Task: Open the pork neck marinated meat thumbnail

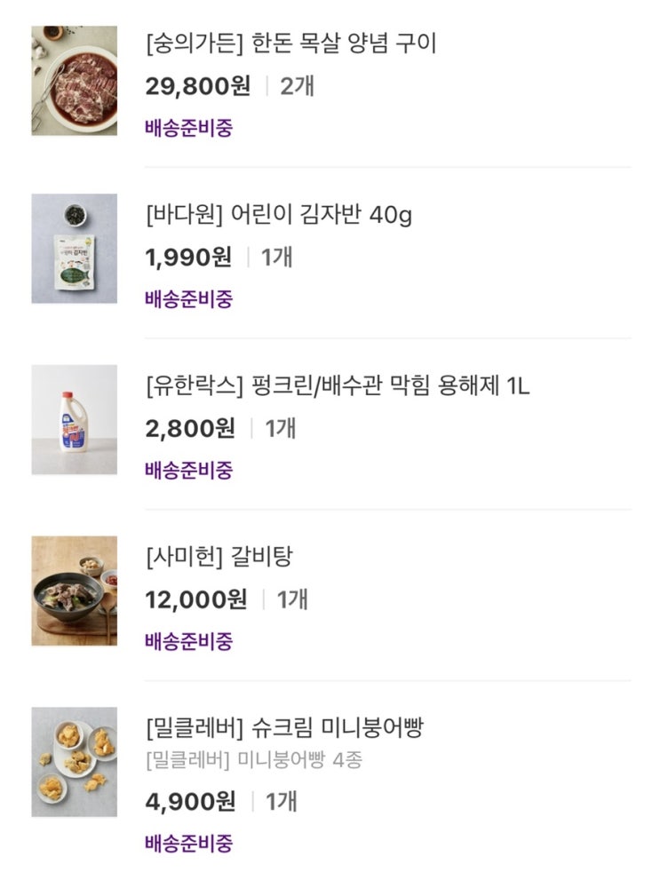Action: click(75, 81)
